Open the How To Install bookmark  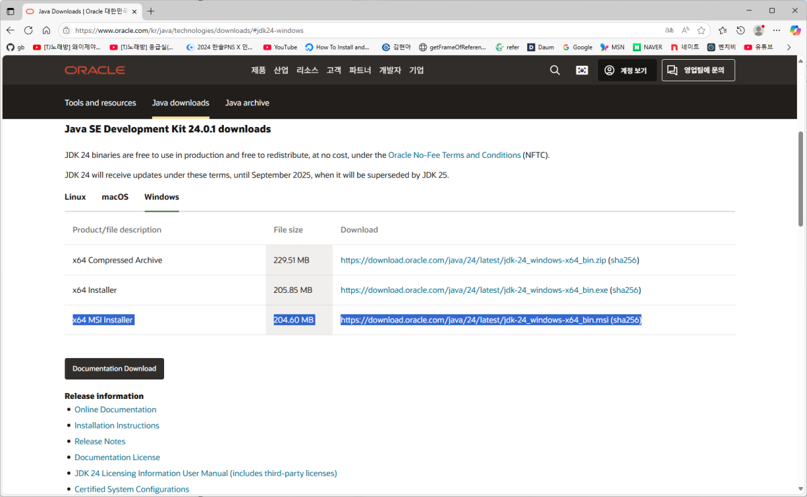[x=338, y=48]
